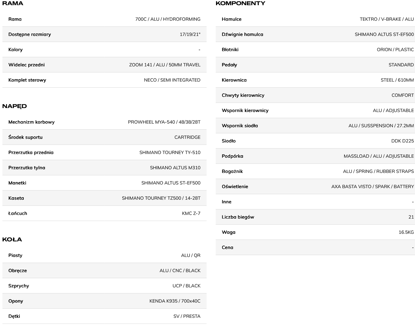Screen dimensions: 415x326
Task: Click the Liczba biegów label
Action: point(238,217)
